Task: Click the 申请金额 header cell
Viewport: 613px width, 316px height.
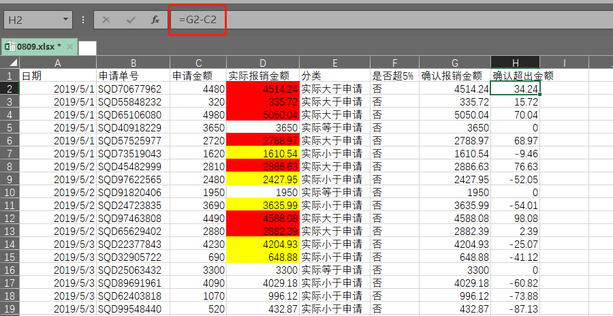Action: [198, 76]
